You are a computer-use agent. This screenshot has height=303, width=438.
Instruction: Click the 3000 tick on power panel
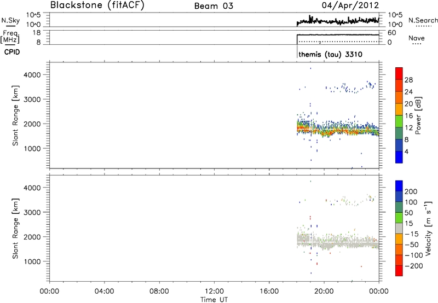[x=32, y=100]
